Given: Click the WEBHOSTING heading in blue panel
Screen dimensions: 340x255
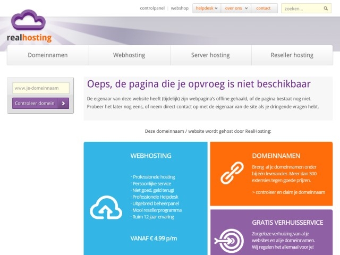Looking at the screenshot, I should pos(151,156).
